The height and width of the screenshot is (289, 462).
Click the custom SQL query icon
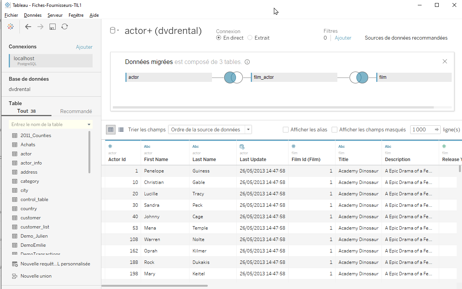15,264
